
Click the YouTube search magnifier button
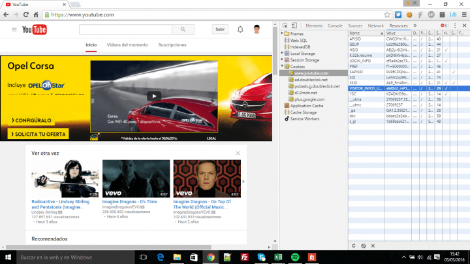(x=183, y=29)
